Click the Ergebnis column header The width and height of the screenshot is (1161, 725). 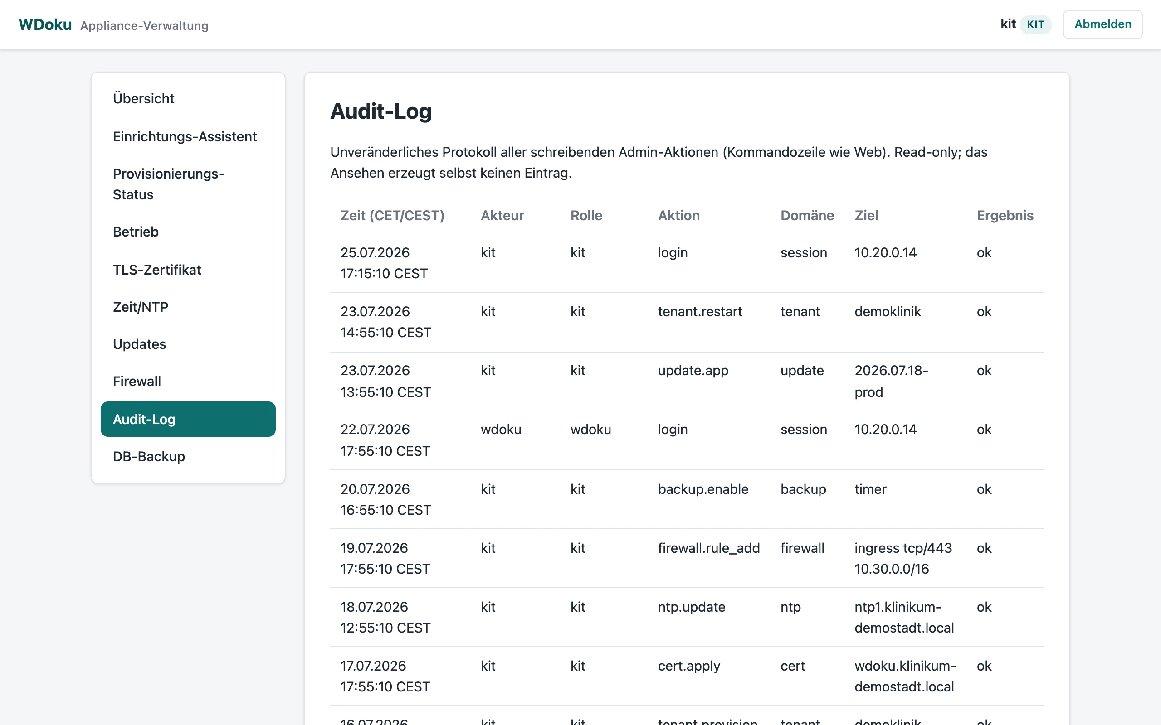pos(1005,215)
